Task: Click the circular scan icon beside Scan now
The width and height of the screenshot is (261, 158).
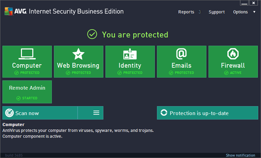Action: point(9,113)
